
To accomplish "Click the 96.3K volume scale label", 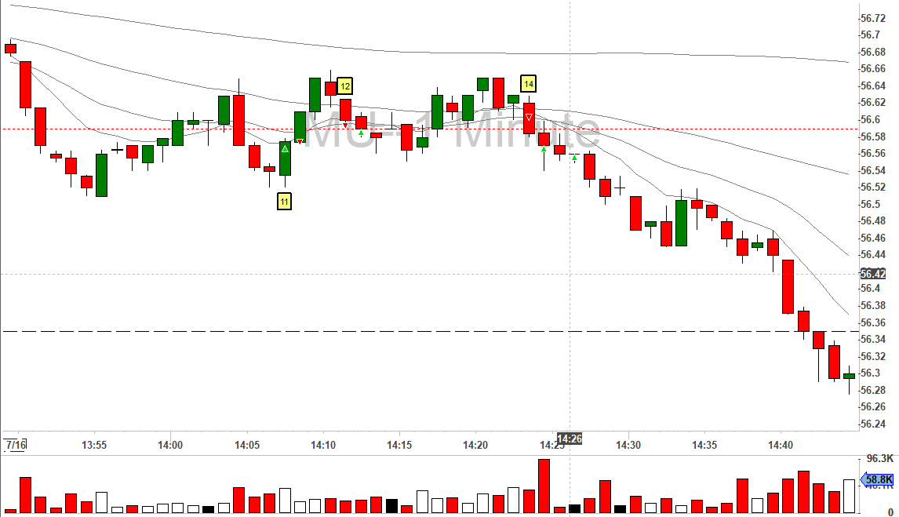I will click(880, 458).
